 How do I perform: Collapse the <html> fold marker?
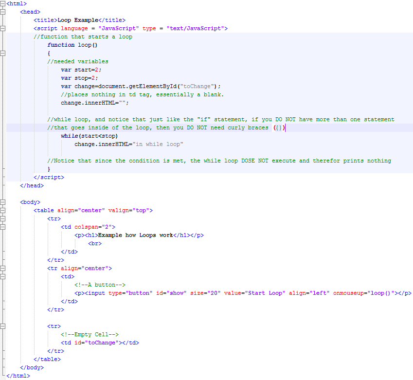tap(2, 4)
